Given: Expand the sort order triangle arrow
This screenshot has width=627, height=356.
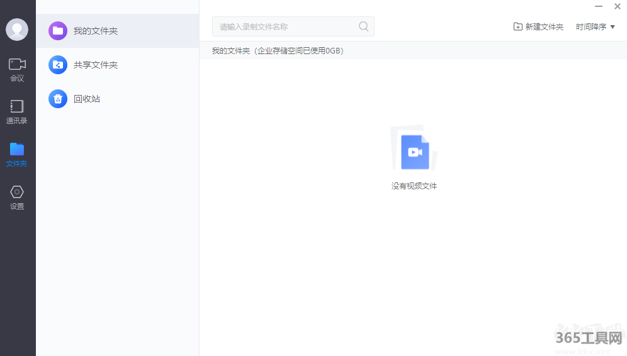Looking at the screenshot, I should (x=613, y=27).
